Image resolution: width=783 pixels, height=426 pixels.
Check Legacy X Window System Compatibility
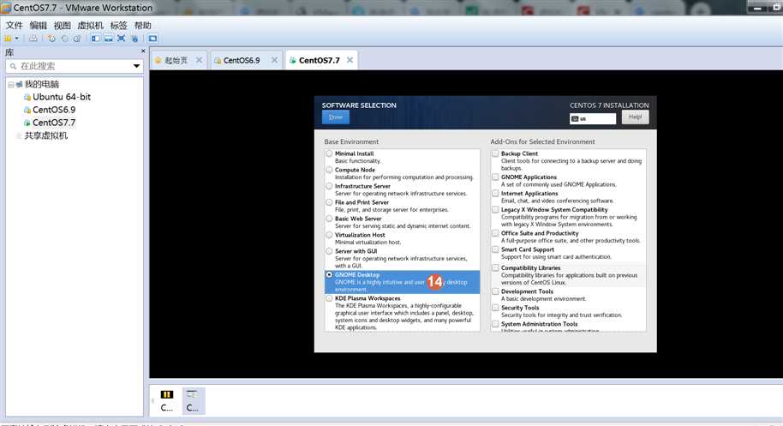pyautogui.click(x=495, y=210)
